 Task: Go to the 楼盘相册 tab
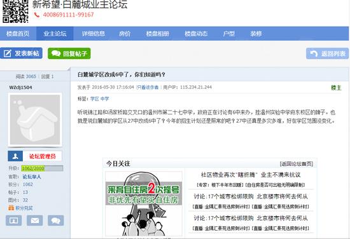(x=158, y=34)
